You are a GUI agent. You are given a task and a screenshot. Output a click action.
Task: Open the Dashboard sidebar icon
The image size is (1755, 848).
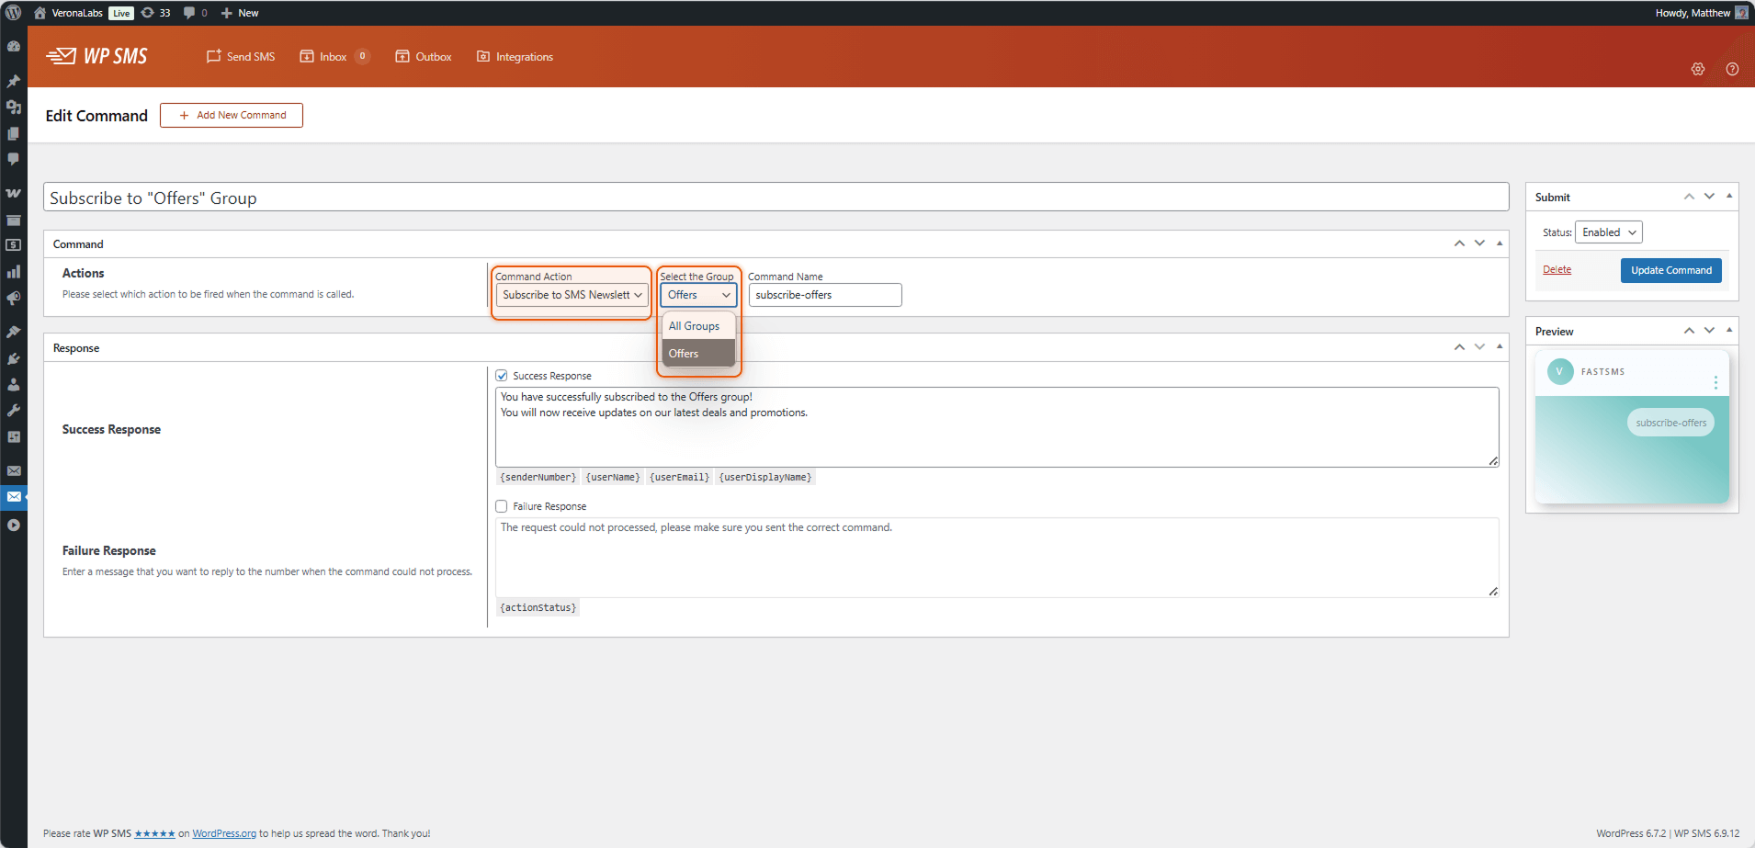coord(14,46)
